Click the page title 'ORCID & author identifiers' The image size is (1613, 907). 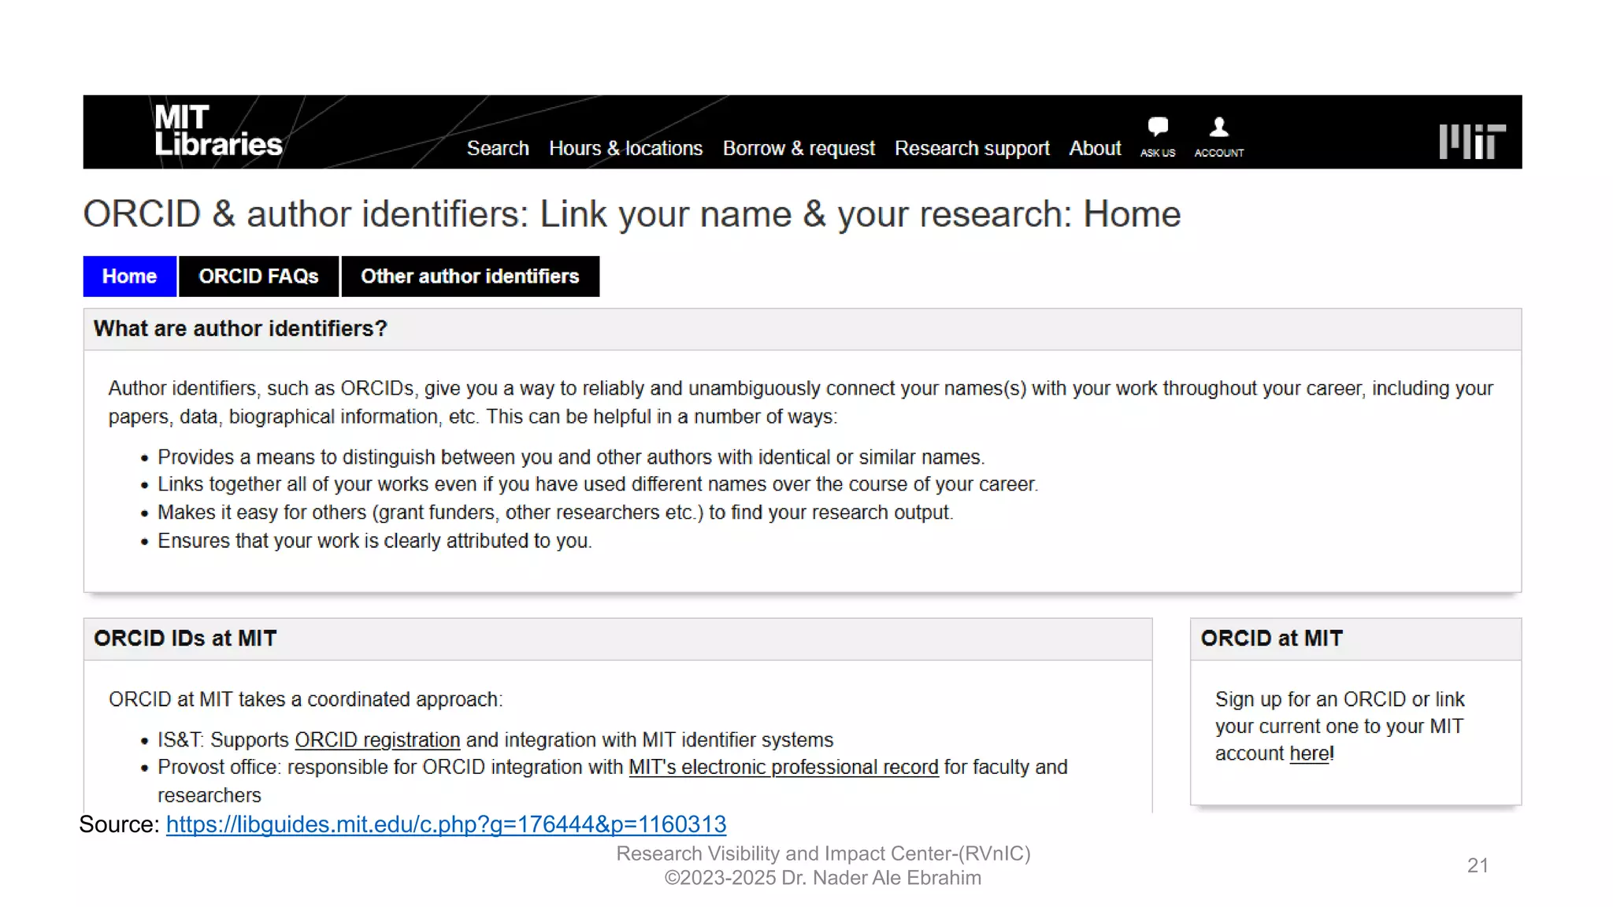tap(632, 214)
